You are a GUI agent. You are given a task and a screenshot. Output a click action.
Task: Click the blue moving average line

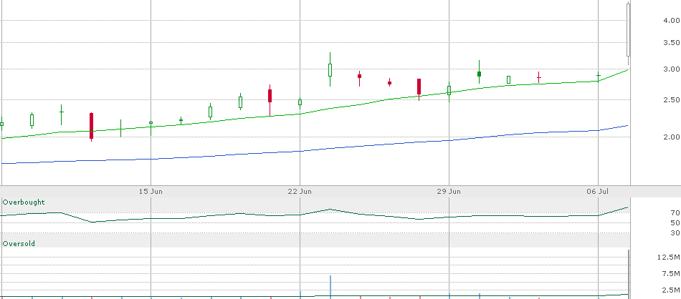coord(315,149)
